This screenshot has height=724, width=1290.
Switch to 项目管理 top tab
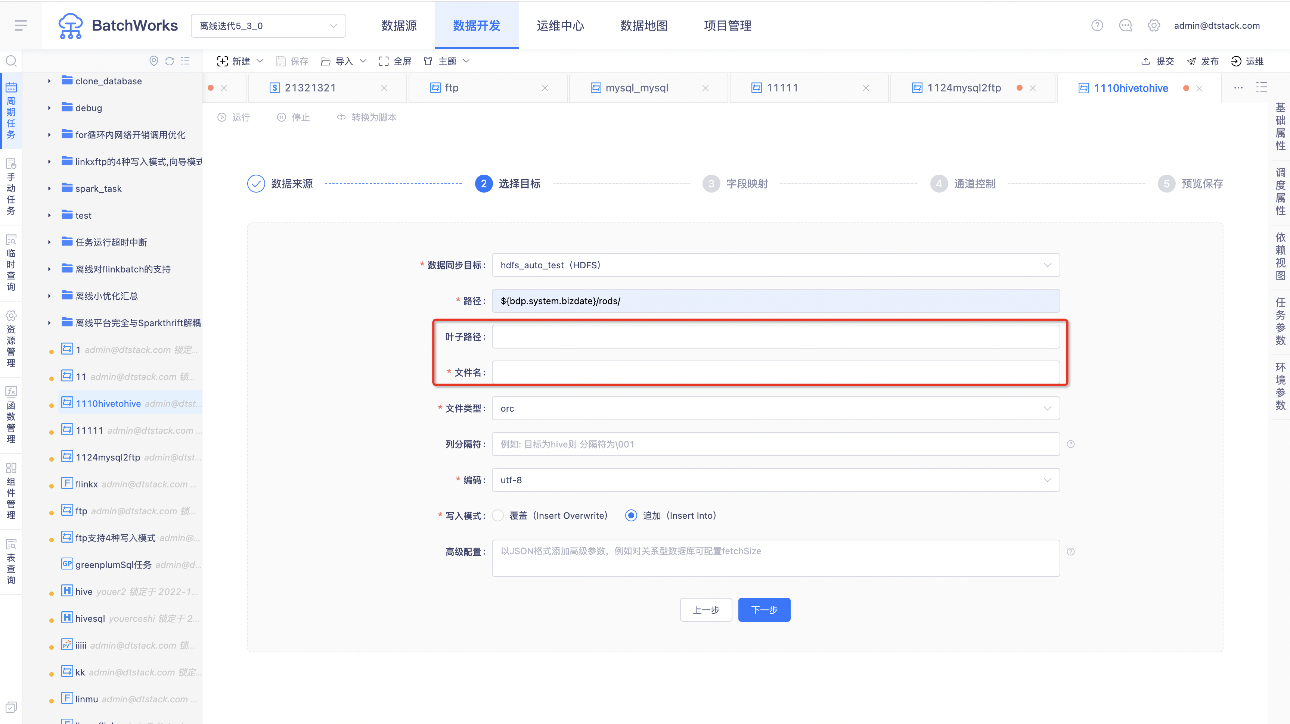727,25
